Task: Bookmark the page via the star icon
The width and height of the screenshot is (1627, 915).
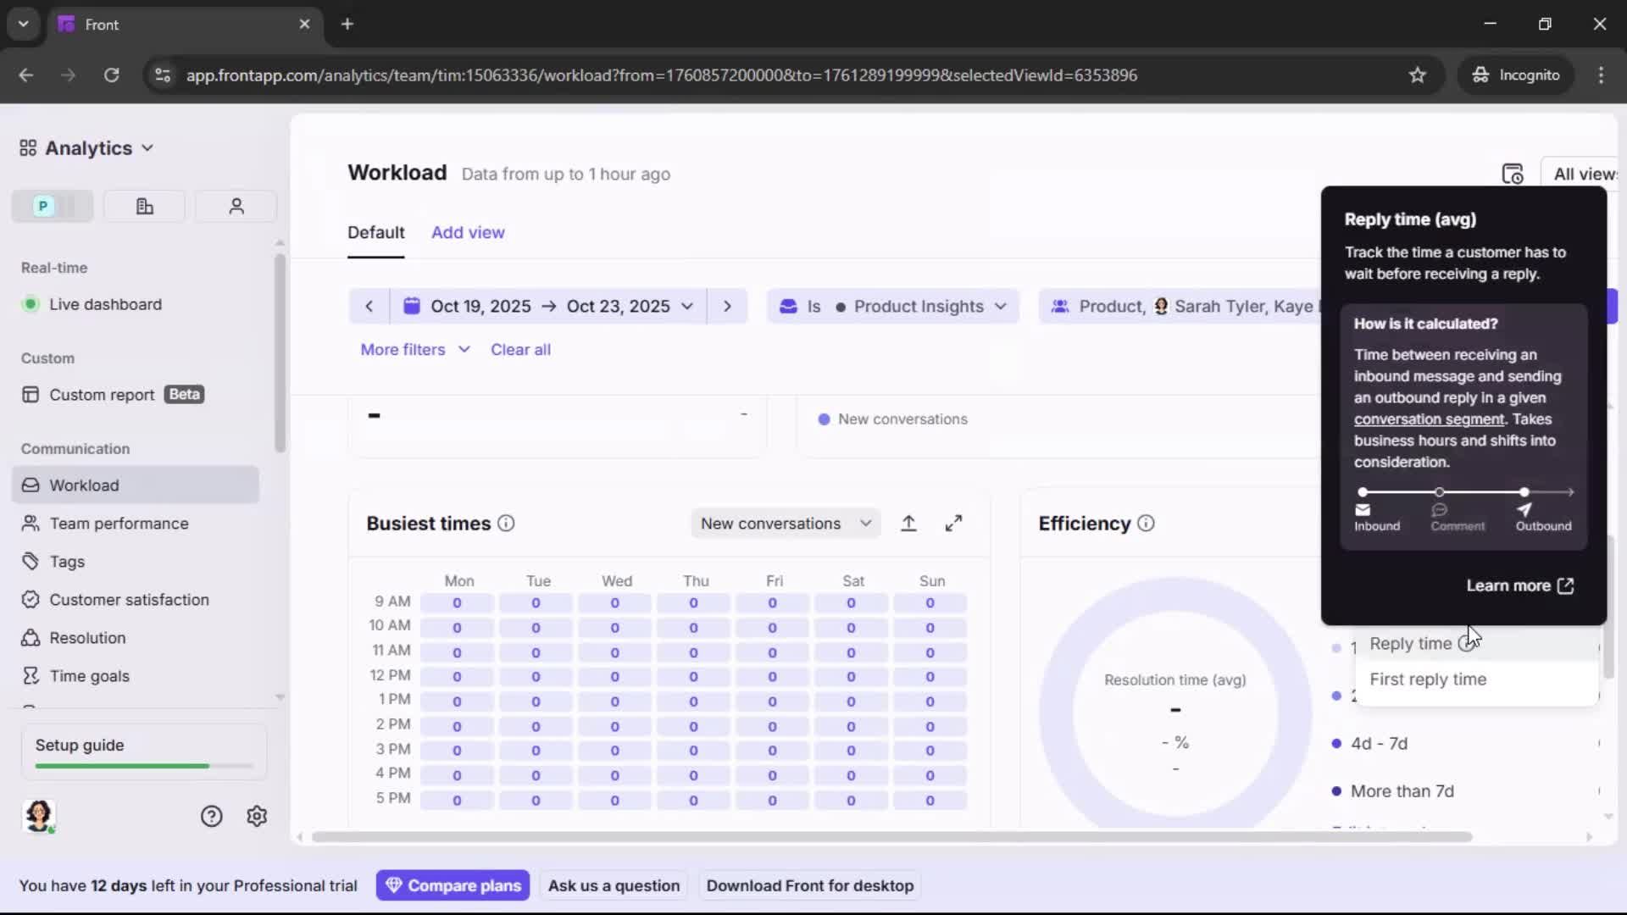Action: point(1419,75)
